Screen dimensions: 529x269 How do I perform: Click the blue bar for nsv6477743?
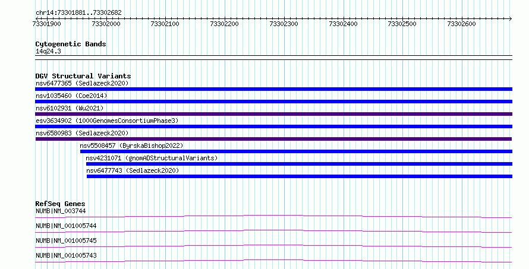tap(300, 176)
